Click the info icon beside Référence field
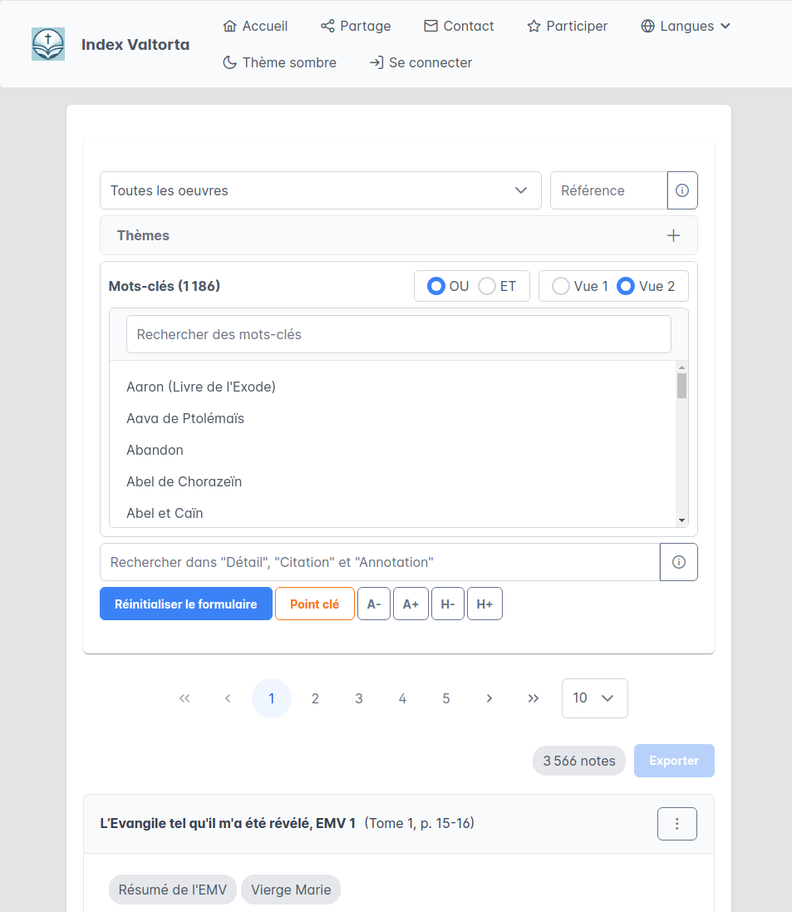Viewport: 792px width, 912px height. tap(682, 190)
